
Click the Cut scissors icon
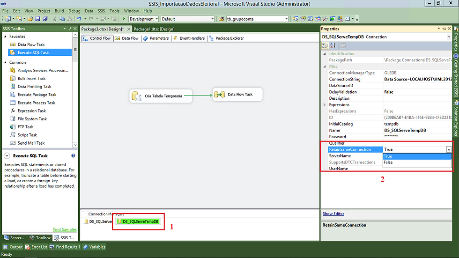click(54, 19)
